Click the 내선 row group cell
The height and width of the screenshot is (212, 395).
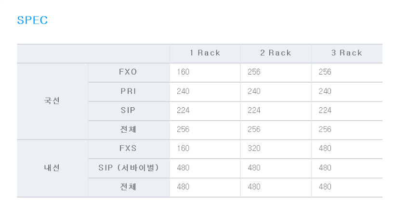click(52, 168)
